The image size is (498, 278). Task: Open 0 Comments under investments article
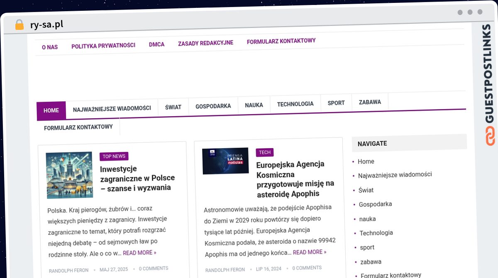154,268
